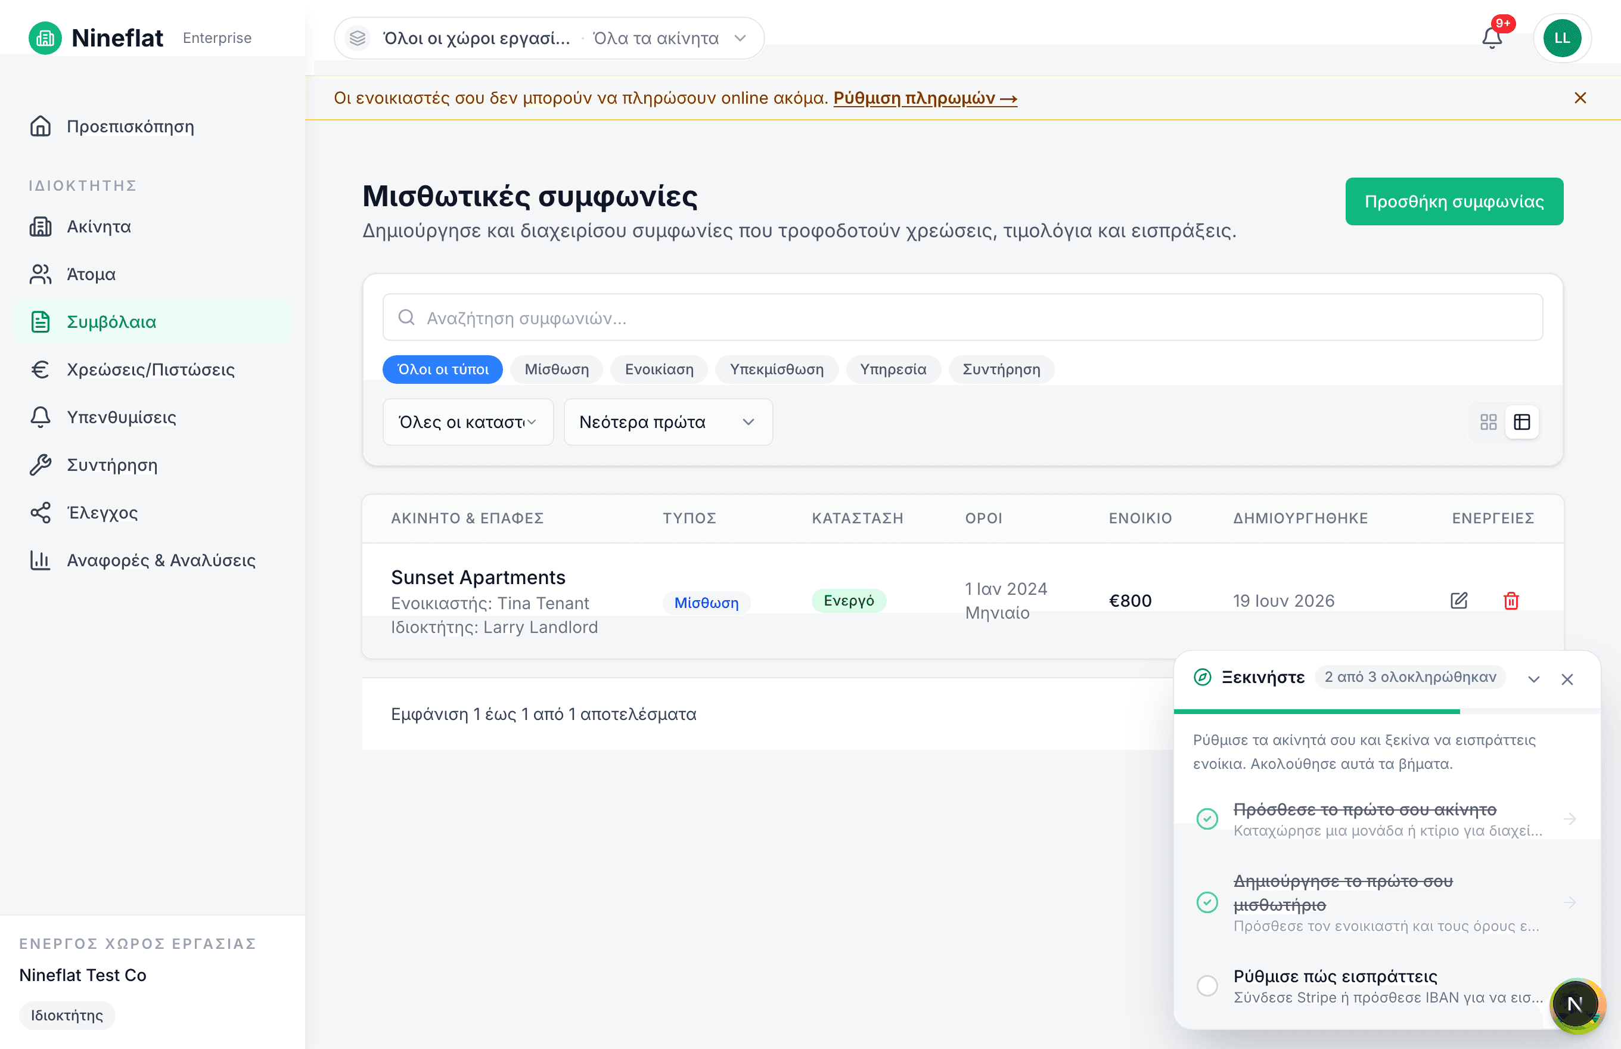
Task: Click the ΤΥΠΟΣ column header
Action: [x=690, y=519]
